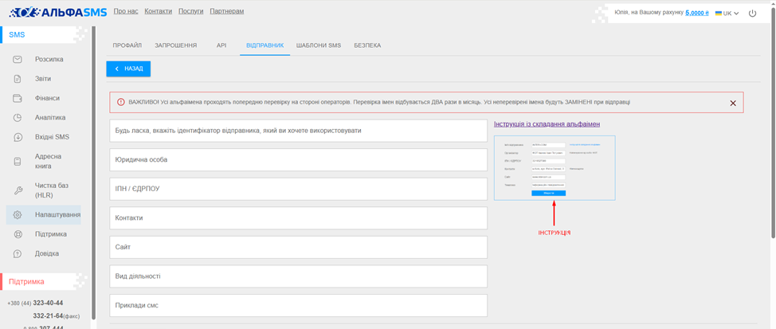
Task: Select the Фінанси wallet icon
Action: 18,99
